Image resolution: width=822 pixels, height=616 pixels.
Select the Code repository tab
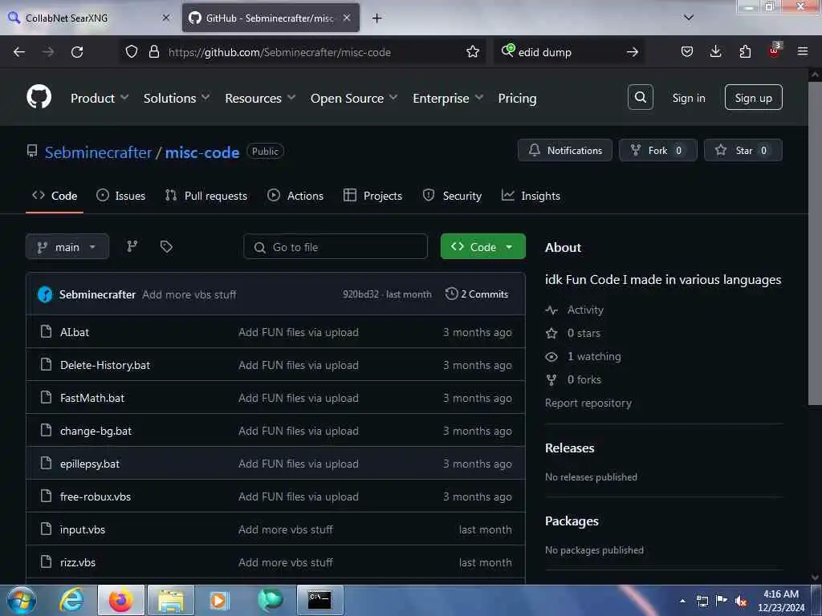(55, 196)
